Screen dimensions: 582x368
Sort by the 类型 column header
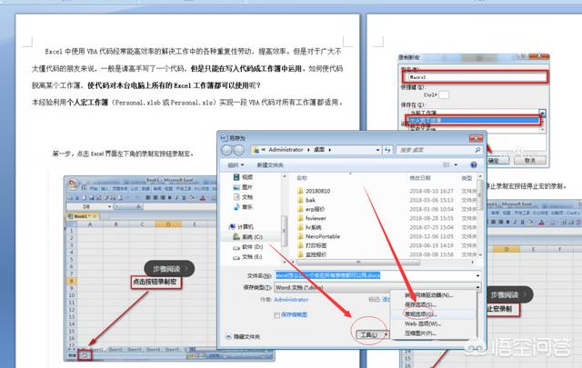click(467, 178)
